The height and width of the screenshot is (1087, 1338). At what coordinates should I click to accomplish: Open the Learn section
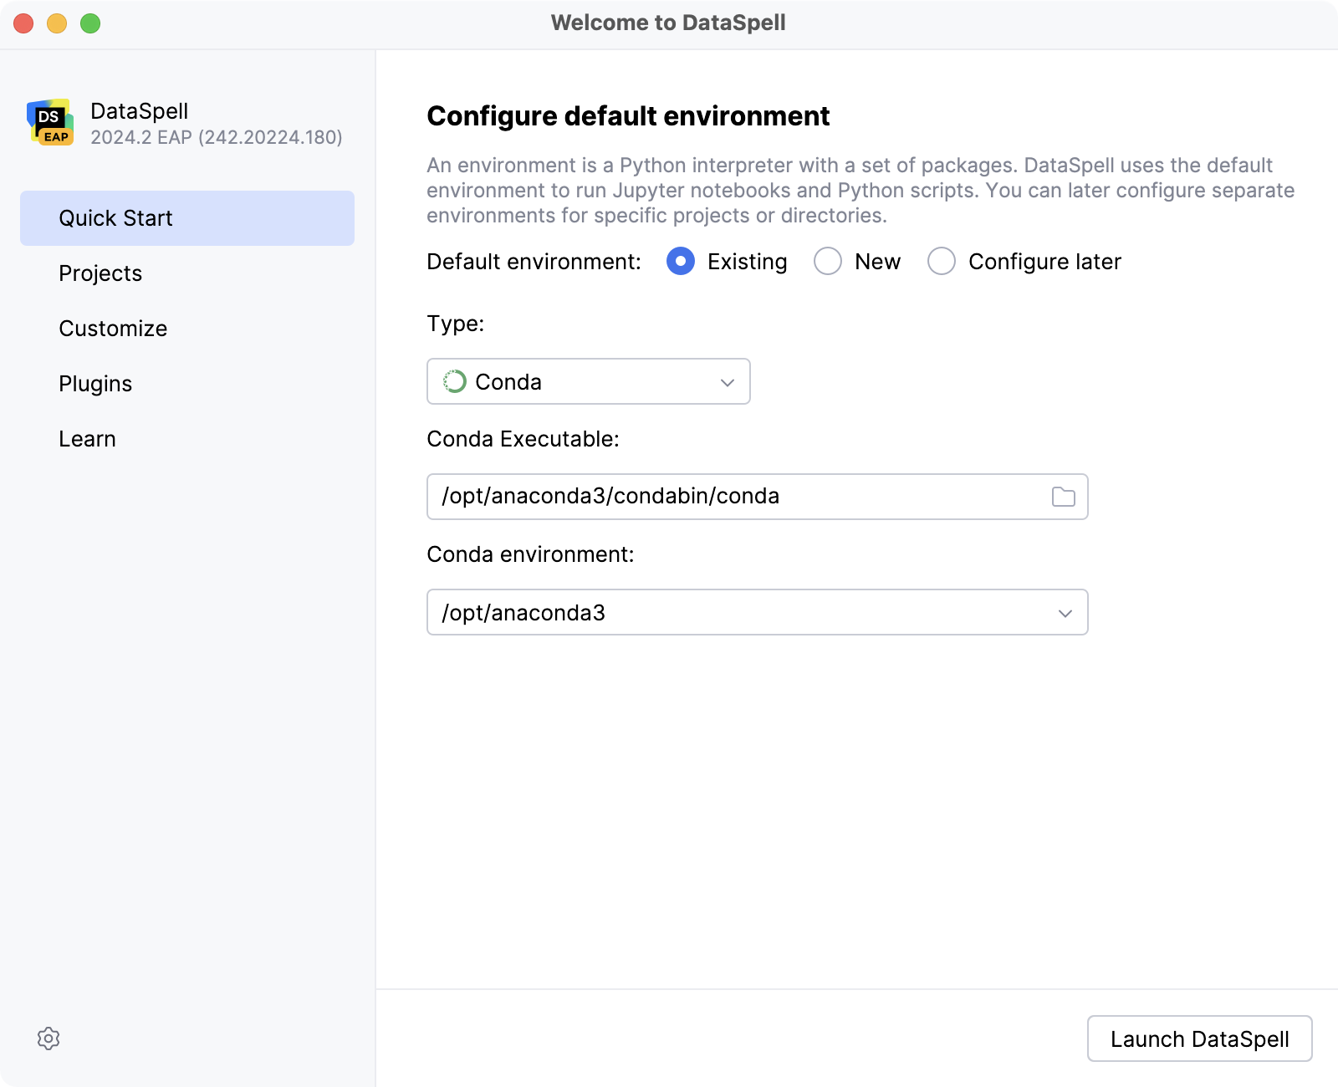[87, 439]
